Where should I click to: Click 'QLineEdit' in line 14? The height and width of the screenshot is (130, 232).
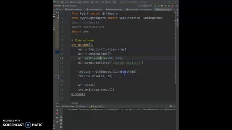[x=120, y=71]
